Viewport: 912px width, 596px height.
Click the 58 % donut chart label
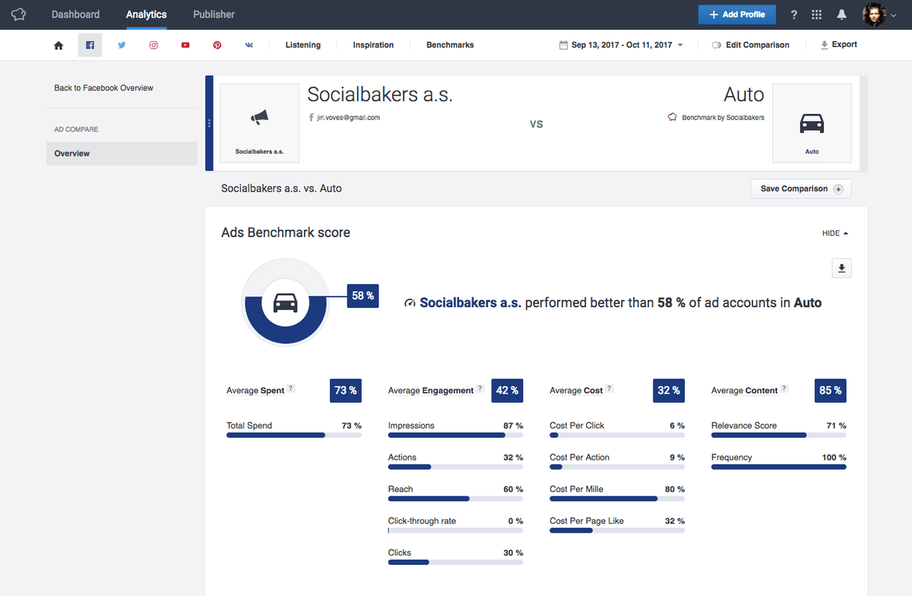[363, 296]
